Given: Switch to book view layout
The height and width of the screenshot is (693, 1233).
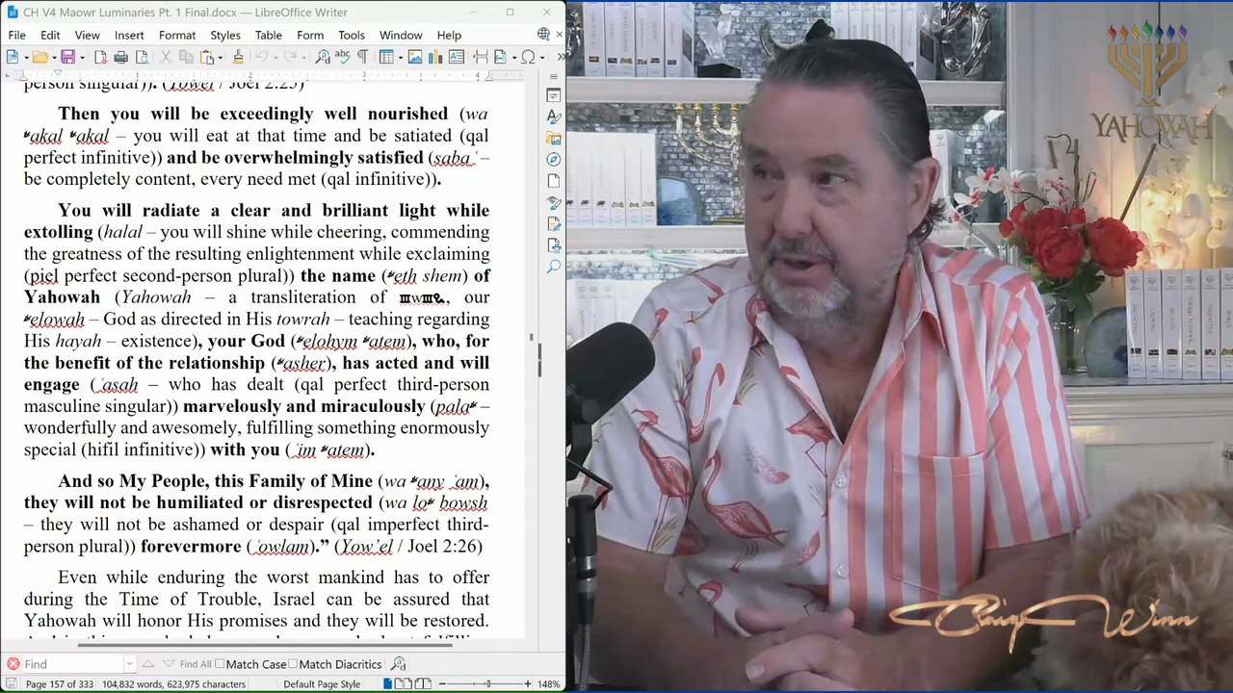Looking at the screenshot, I should coord(423,684).
